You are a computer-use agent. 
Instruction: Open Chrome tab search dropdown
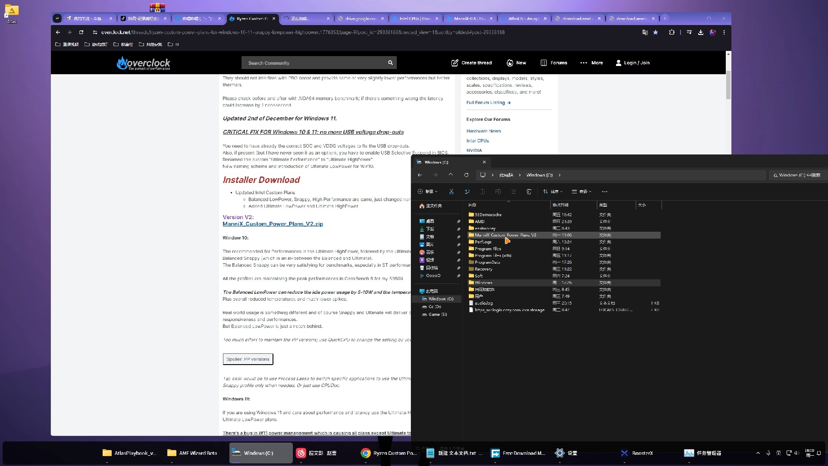(57, 18)
